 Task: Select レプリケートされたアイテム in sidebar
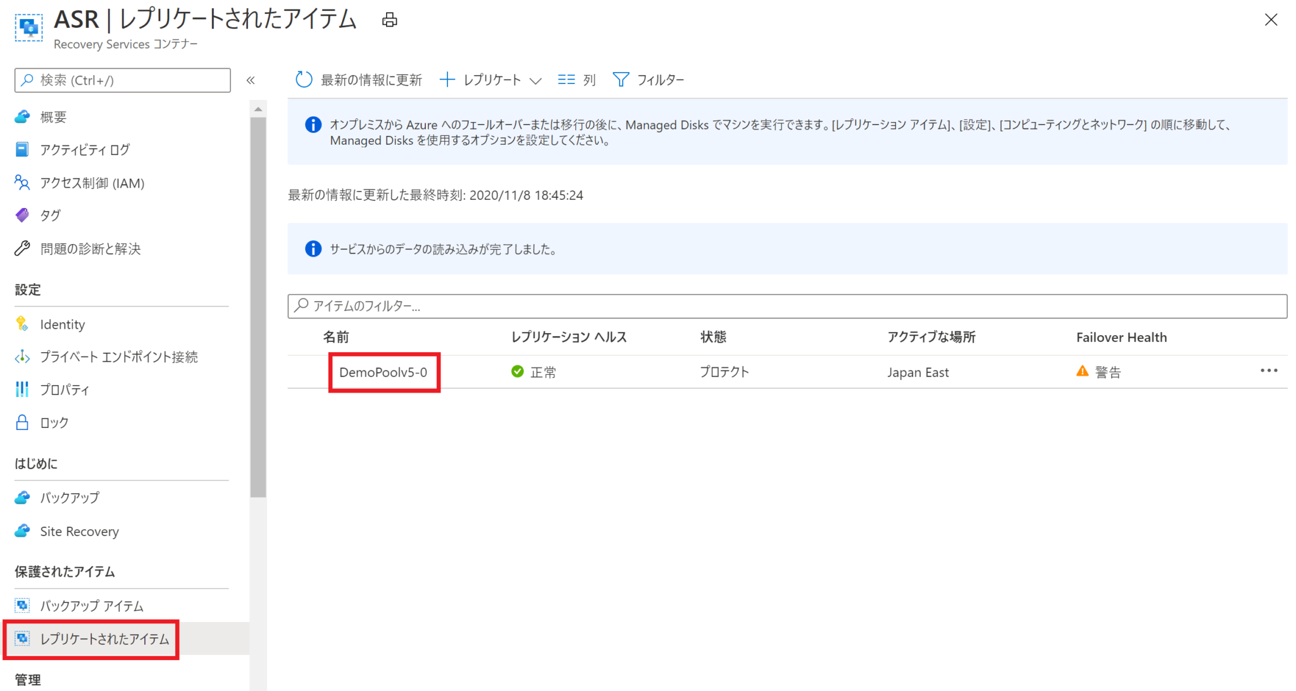[x=105, y=639]
